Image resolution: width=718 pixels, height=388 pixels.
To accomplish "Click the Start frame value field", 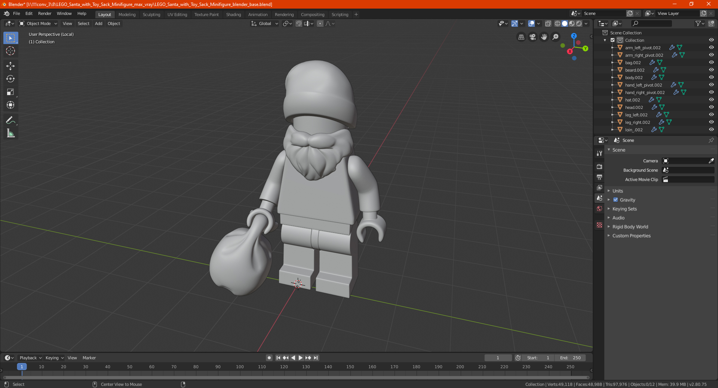I will pyautogui.click(x=538, y=358).
